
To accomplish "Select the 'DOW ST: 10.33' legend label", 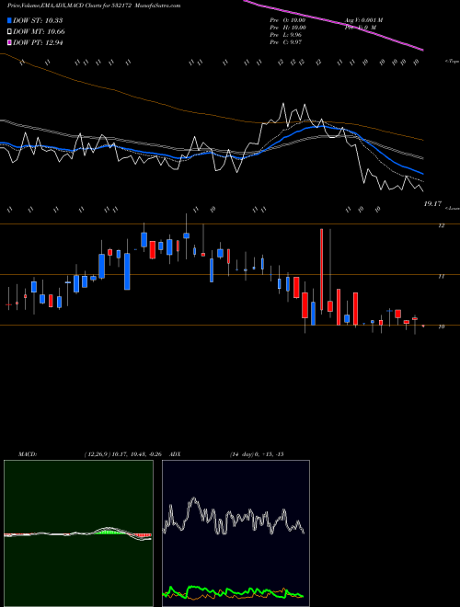I will [x=38, y=20].
